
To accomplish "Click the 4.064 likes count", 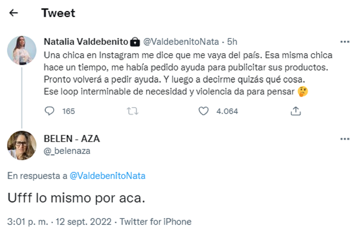I will pyautogui.click(x=227, y=111).
